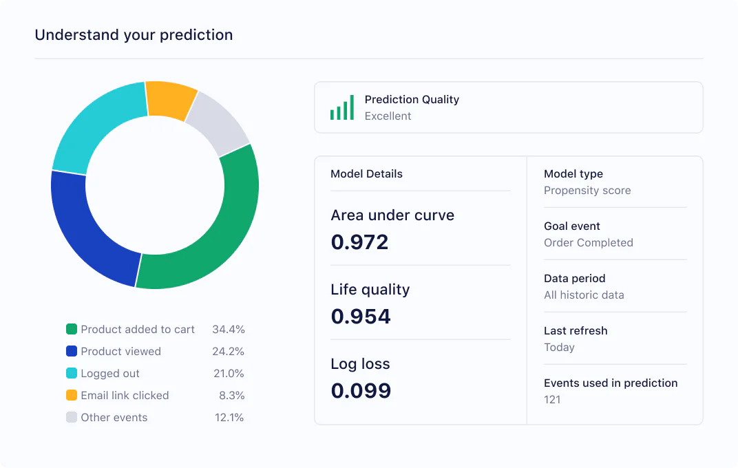
Task: Expand the Model Details section
Action: tap(366, 174)
